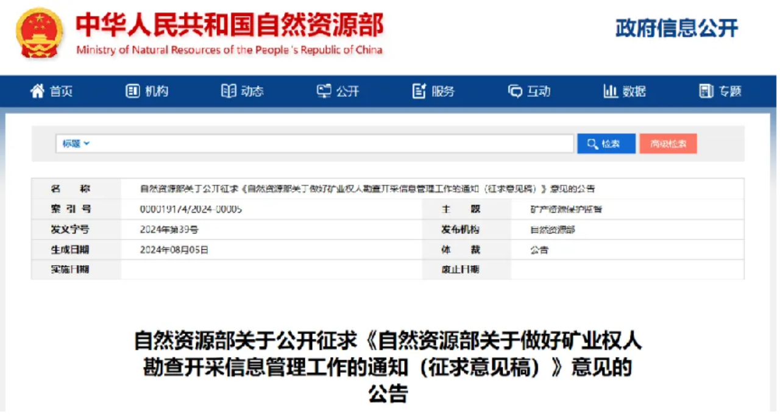Image resolution: width=780 pixels, height=415 pixels.
Task: Click the issuing agency value 自然资源部
Action: 553,230
